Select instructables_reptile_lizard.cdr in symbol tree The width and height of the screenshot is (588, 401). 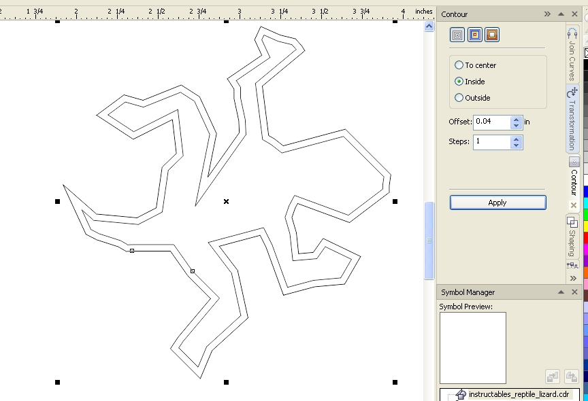pos(519,394)
